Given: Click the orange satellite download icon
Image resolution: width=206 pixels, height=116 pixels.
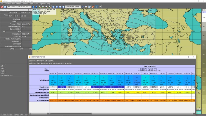Looking at the screenshot, I should 93,7.
